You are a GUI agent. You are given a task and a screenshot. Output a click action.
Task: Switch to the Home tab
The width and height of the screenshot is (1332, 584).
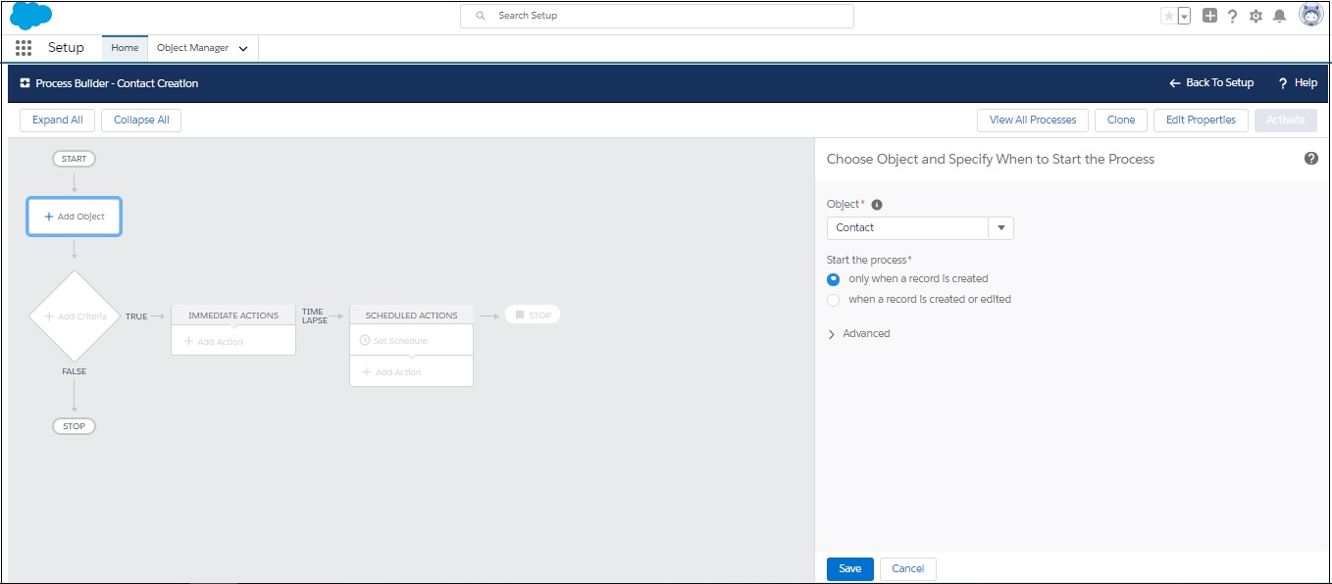pos(125,48)
